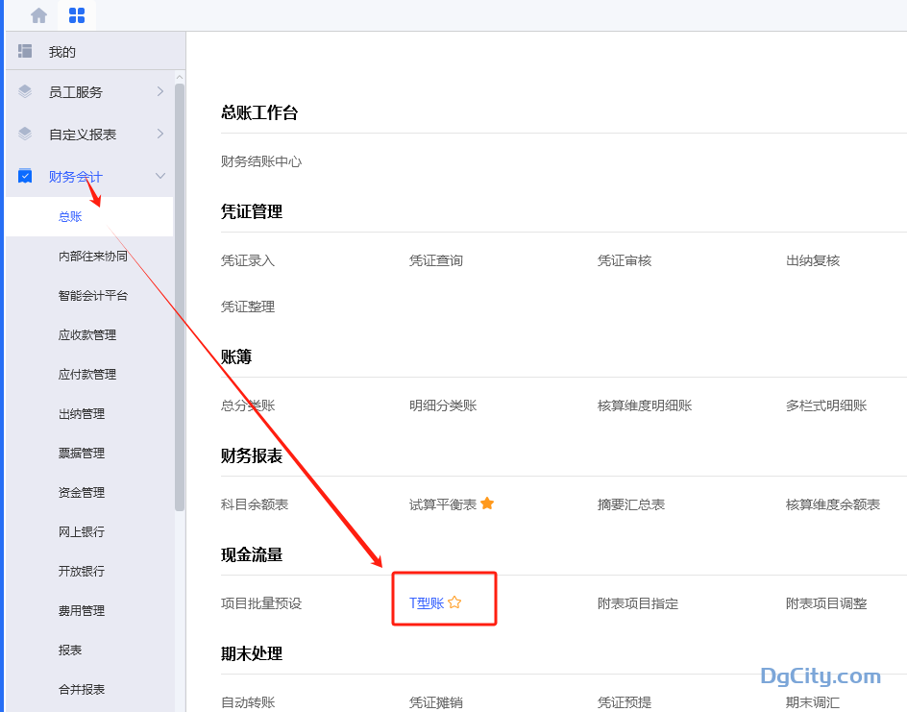Image resolution: width=907 pixels, height=712 pixels.
Task: Click the 我的 sidebar icon
Action: point(25,51)
